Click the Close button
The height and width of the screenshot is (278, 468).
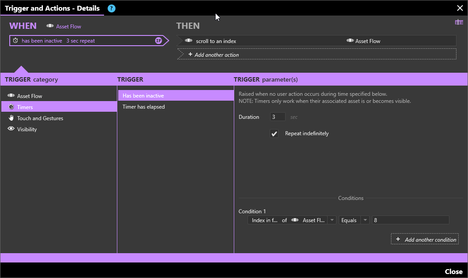point(453,271)
